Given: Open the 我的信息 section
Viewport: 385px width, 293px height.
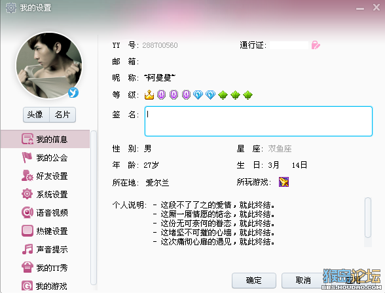Looking at the screenshot, I should [45, 139].
